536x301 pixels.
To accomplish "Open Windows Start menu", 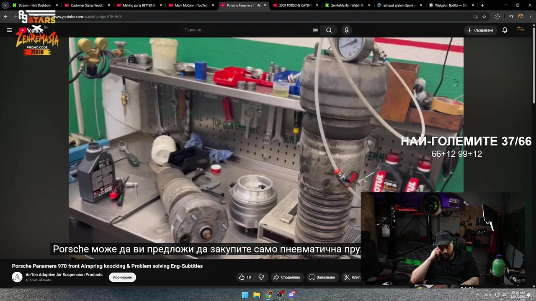I will click(x=245, y=295).
